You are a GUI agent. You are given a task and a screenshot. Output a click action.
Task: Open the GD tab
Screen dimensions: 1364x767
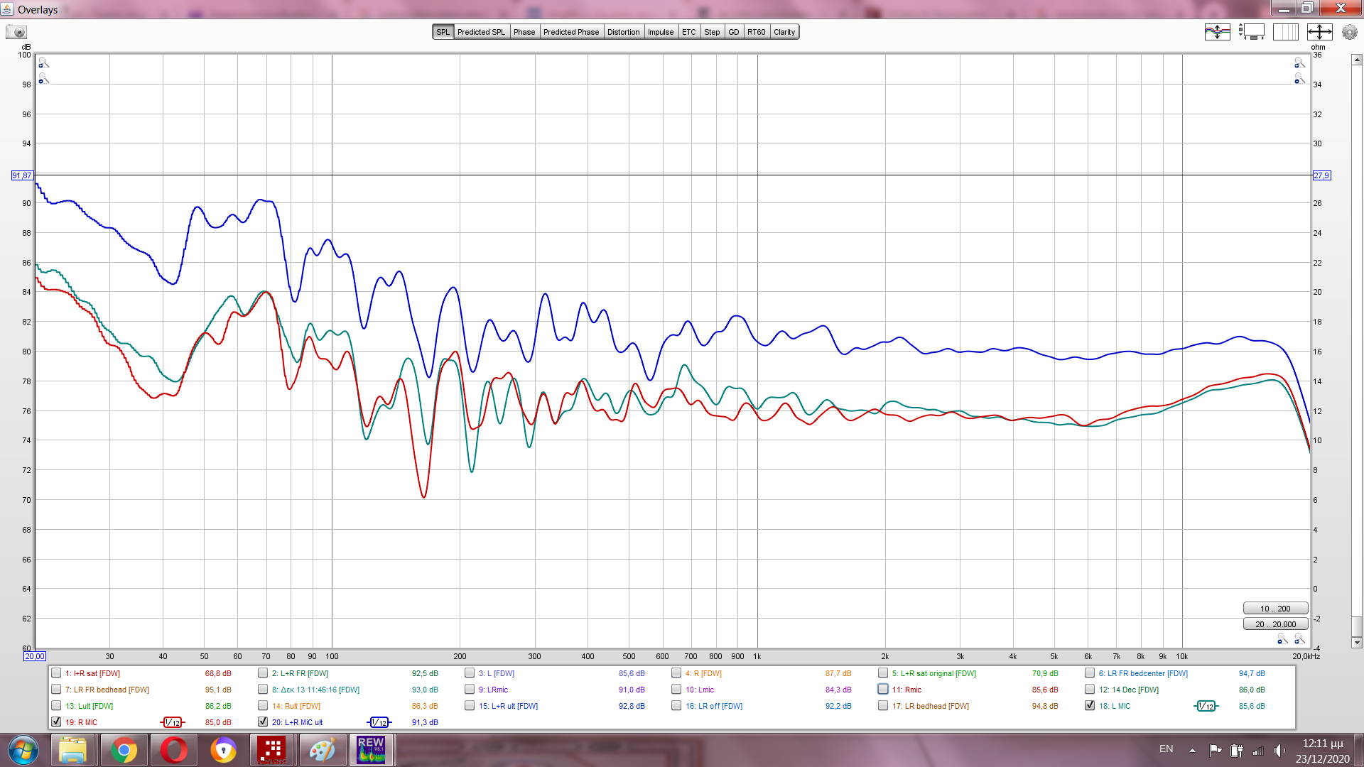point(734,32)
